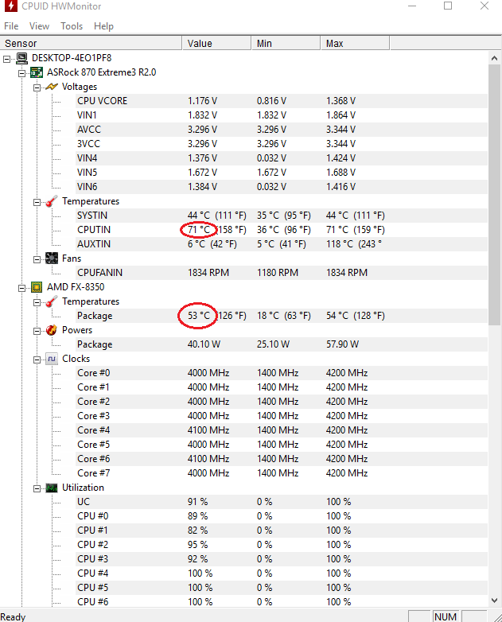Collapse the DESKTOP-4EO1PF8 root node
The width and height of the screenshot is (502, 622).
[6, 59]
